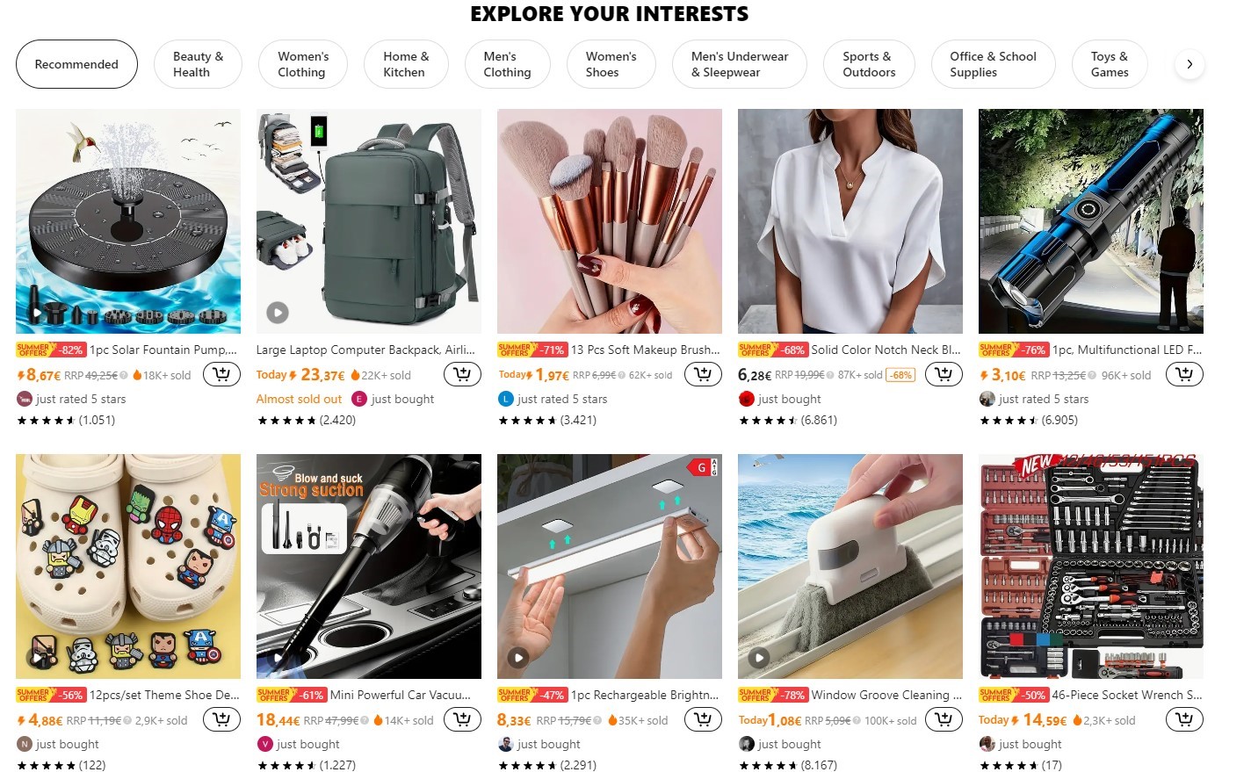Open Men's Underwear & Sleepwear category
The width and height of the screenshot is (1251, 772).
(739, 64)
